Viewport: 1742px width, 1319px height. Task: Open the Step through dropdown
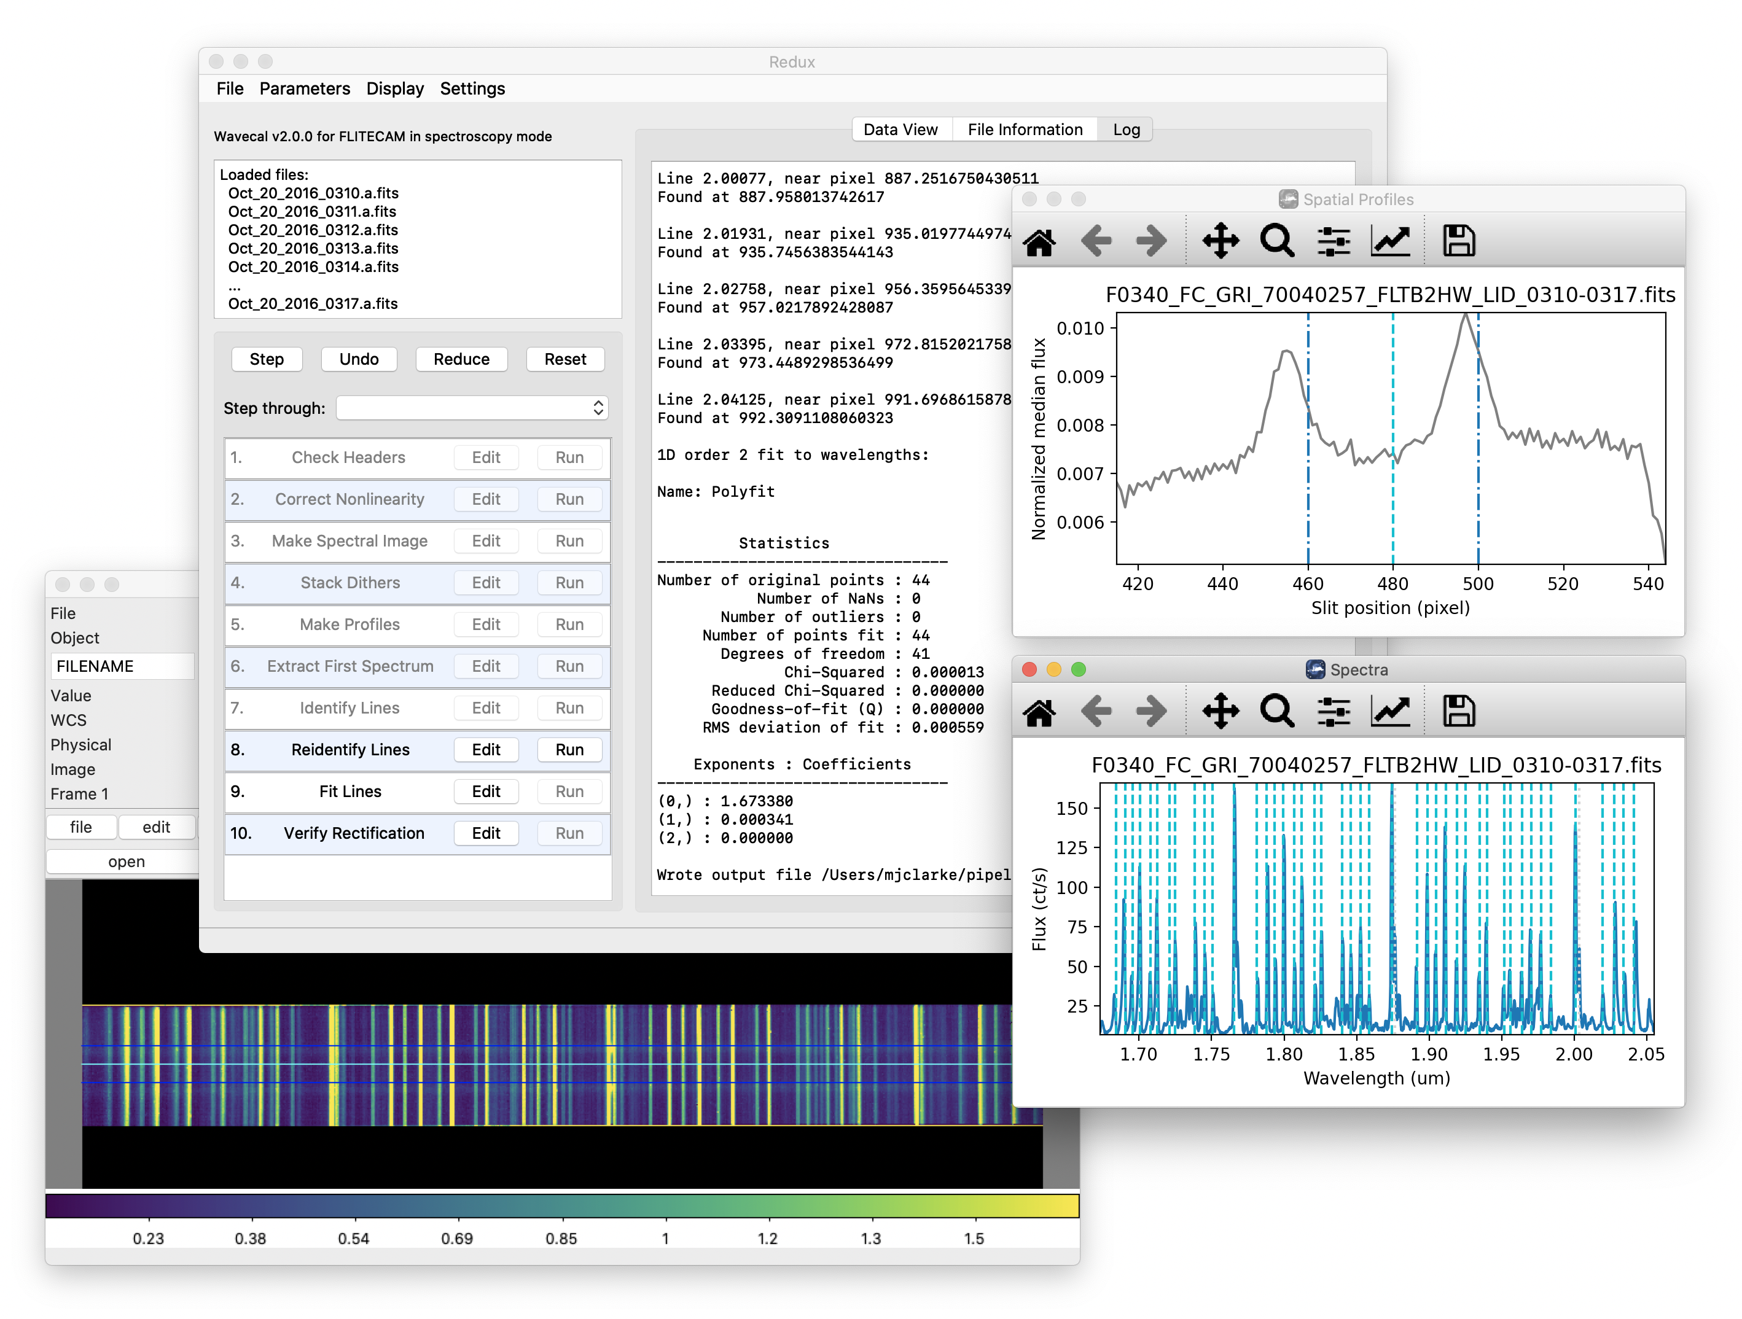471,408
